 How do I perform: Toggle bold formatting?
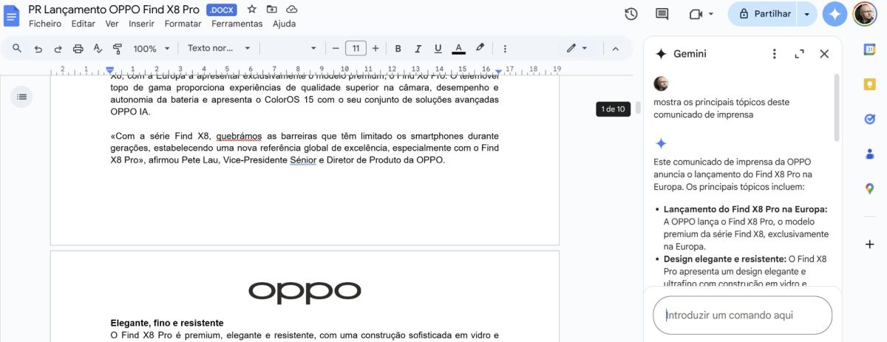pyautogui.click(x=398, y=49)
